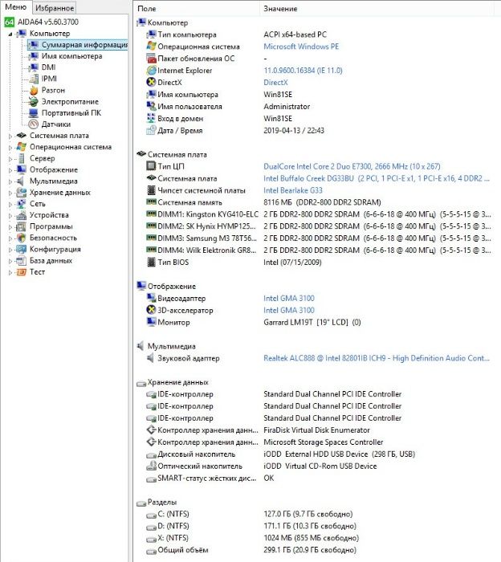Expand the Сервер tree node
Screen dimensions: 501x562
[10, 159]
